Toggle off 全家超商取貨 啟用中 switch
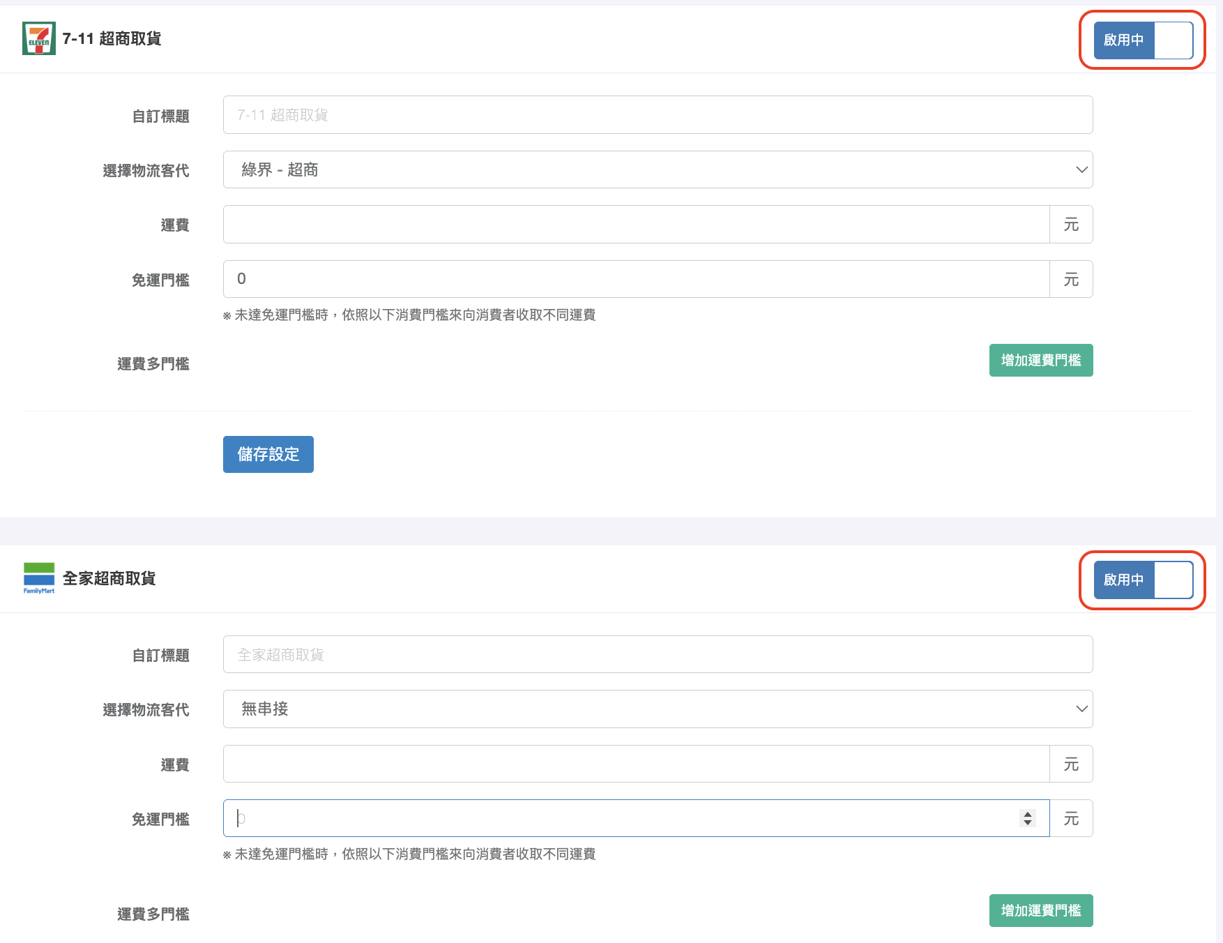This screenshot has width=1223, height=943. [1143, 580]
